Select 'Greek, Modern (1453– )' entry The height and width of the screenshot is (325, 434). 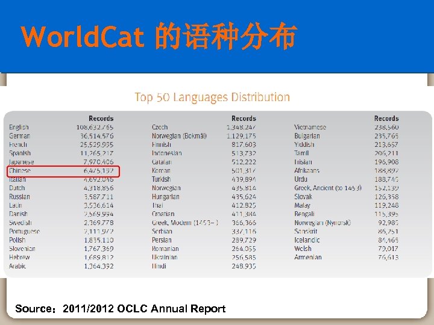185,223
